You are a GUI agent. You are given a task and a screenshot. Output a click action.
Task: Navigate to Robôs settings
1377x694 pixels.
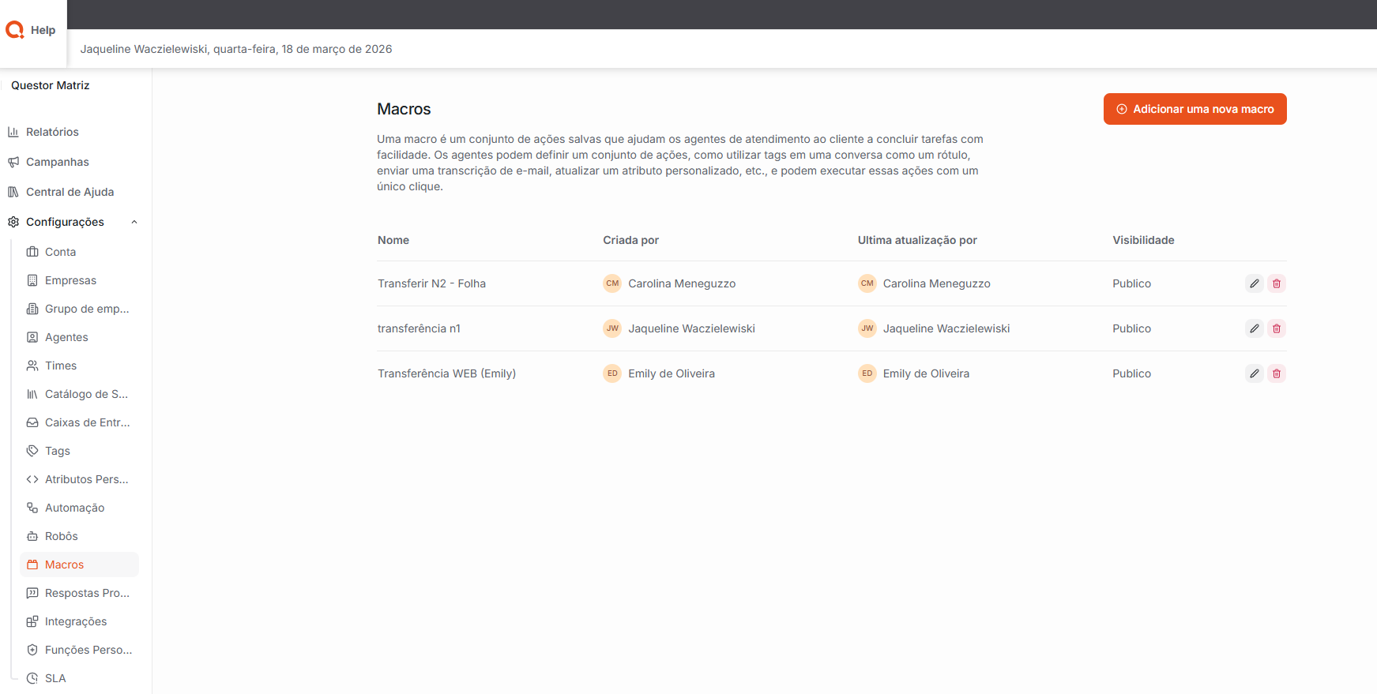coord(61,536)
